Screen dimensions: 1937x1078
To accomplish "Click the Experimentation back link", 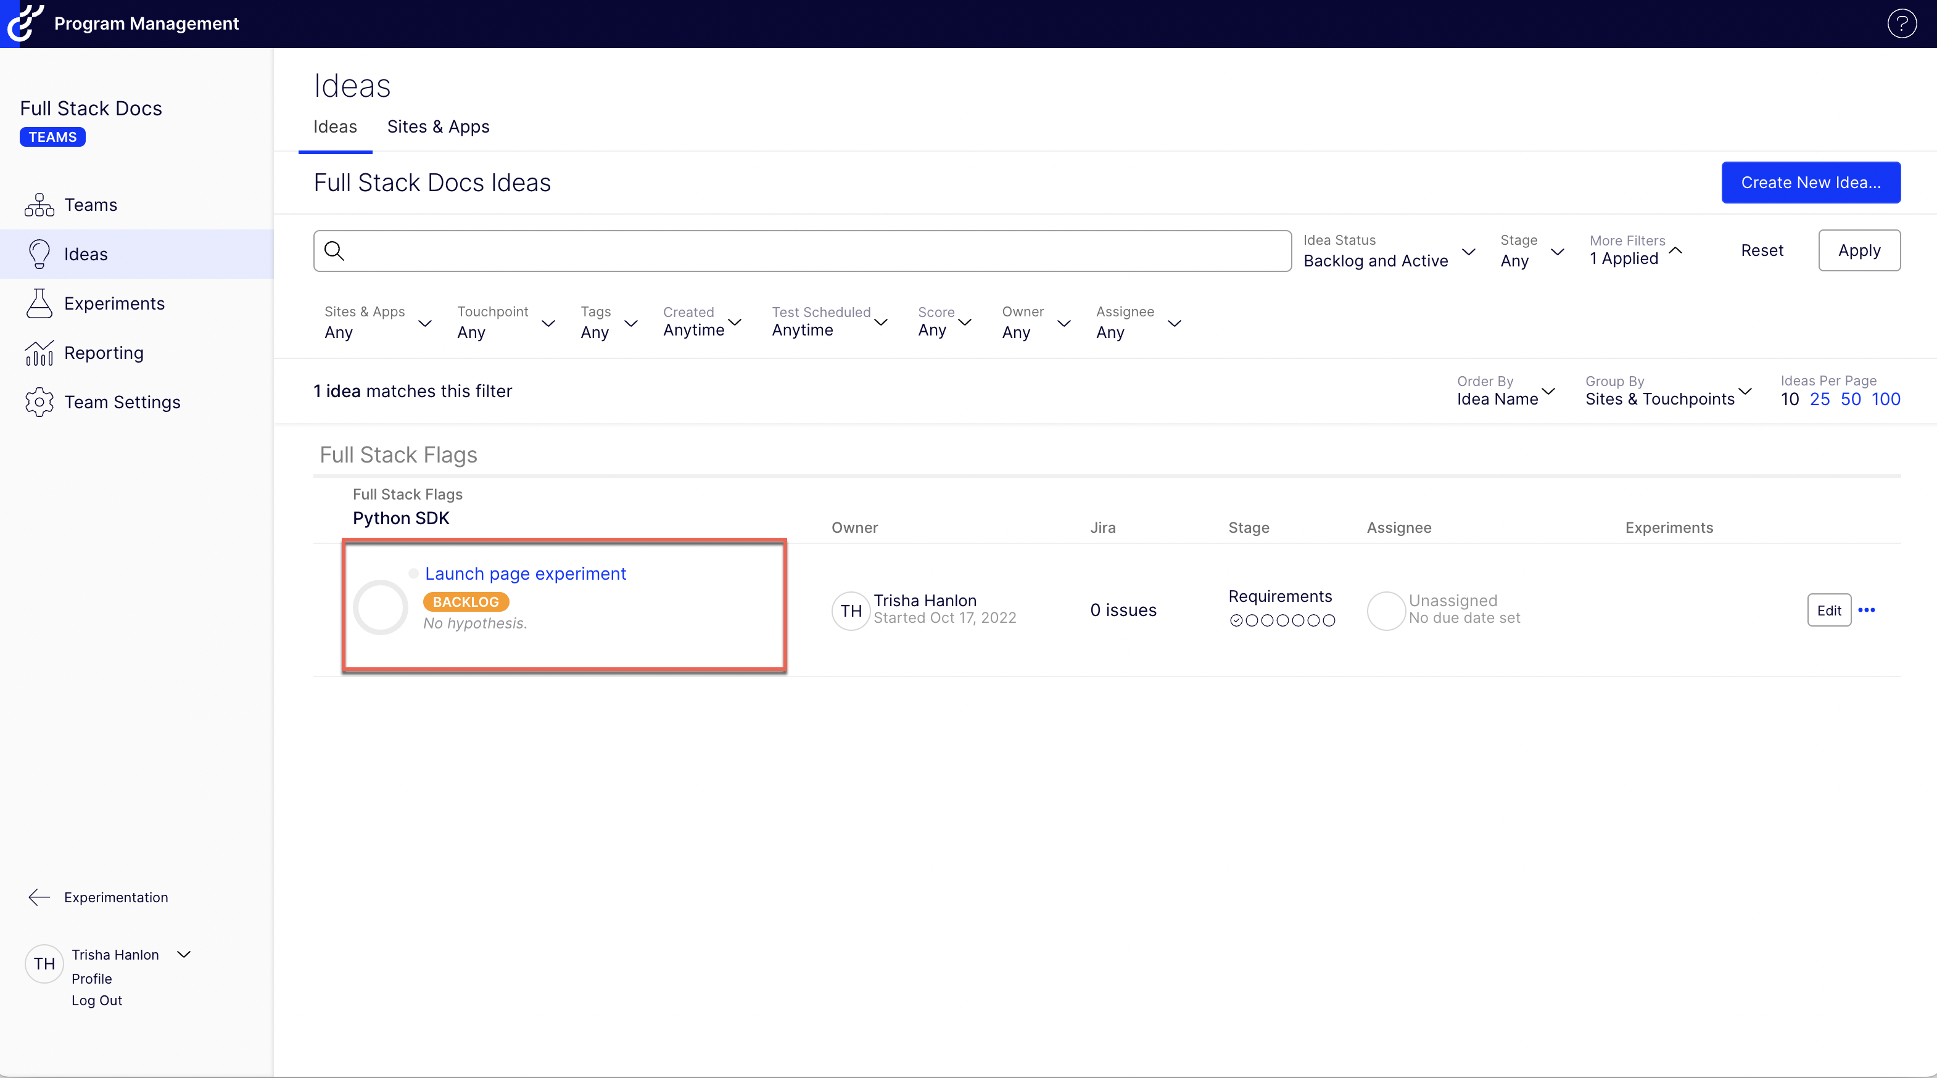I will pyautogui.click(x=116, y=897).
